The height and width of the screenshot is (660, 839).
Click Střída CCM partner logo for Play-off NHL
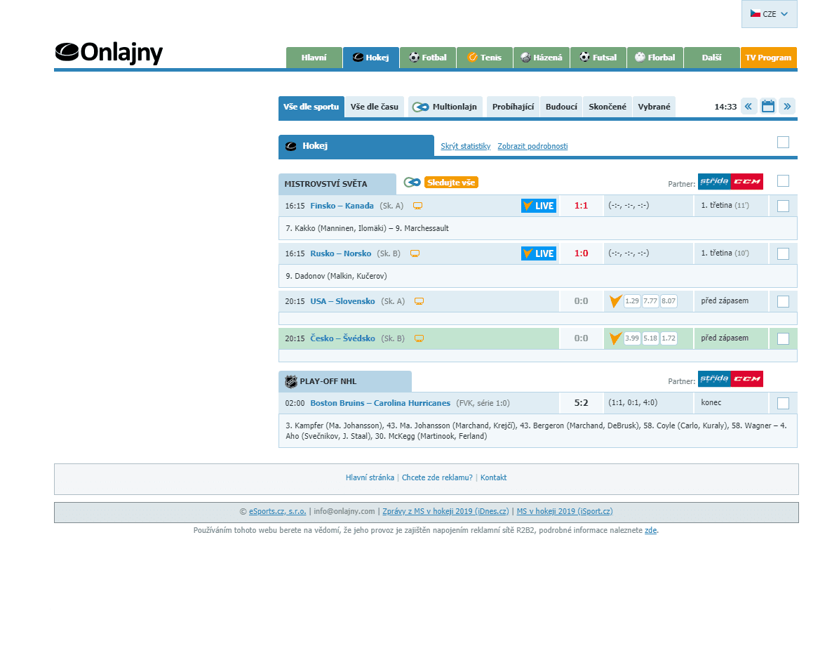[x=730, y=378]
